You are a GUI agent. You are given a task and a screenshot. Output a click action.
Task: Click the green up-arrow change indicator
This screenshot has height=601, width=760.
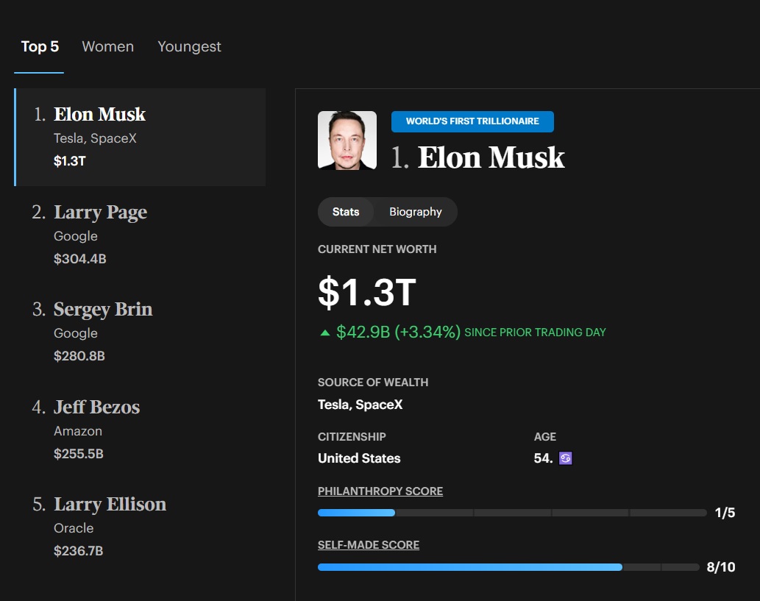pos(325,332)
